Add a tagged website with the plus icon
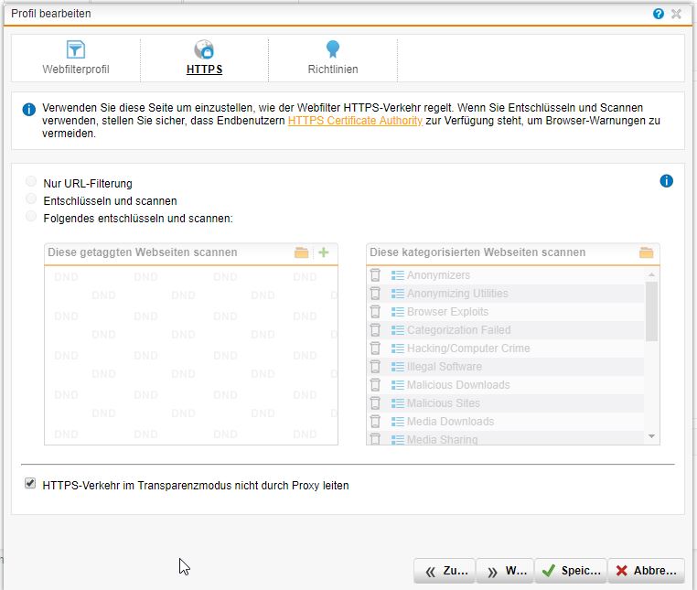Viewport: 697px width, 590px height. pos(324,252)
